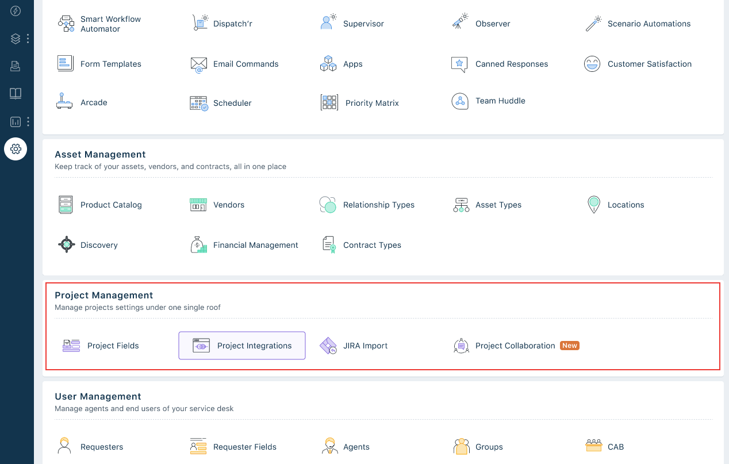729x464 pixels.
Task: Open the lightning bolt icon in sidebar
Action: (16, 11)
